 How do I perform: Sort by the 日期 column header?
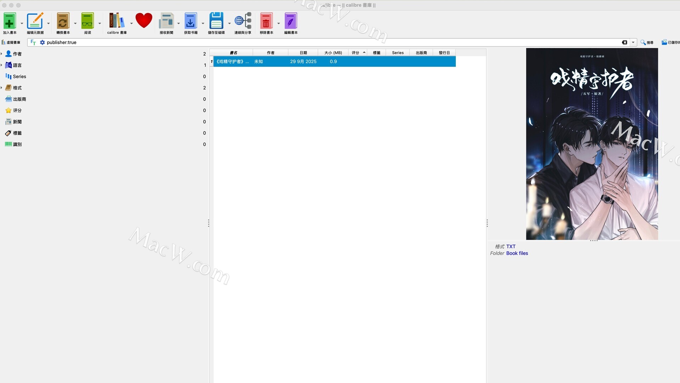click(303, 53)
